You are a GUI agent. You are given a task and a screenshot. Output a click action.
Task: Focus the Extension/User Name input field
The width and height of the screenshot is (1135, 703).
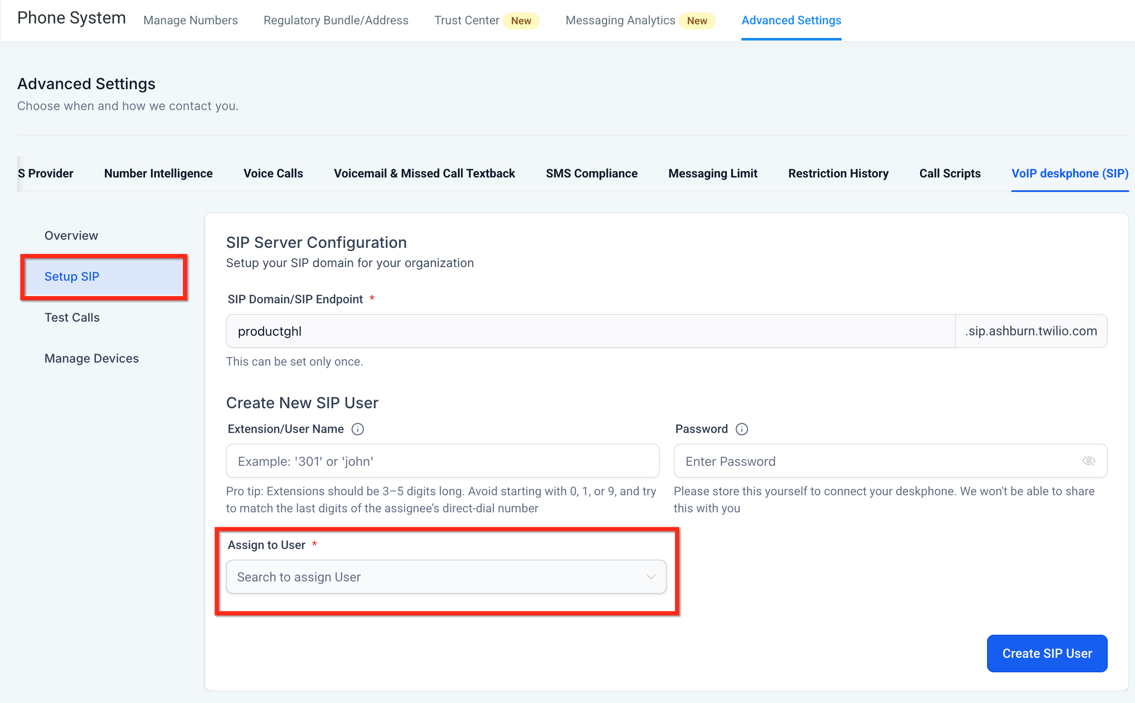click(442, 461)
